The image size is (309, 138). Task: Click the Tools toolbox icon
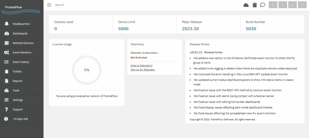(7, 90)
